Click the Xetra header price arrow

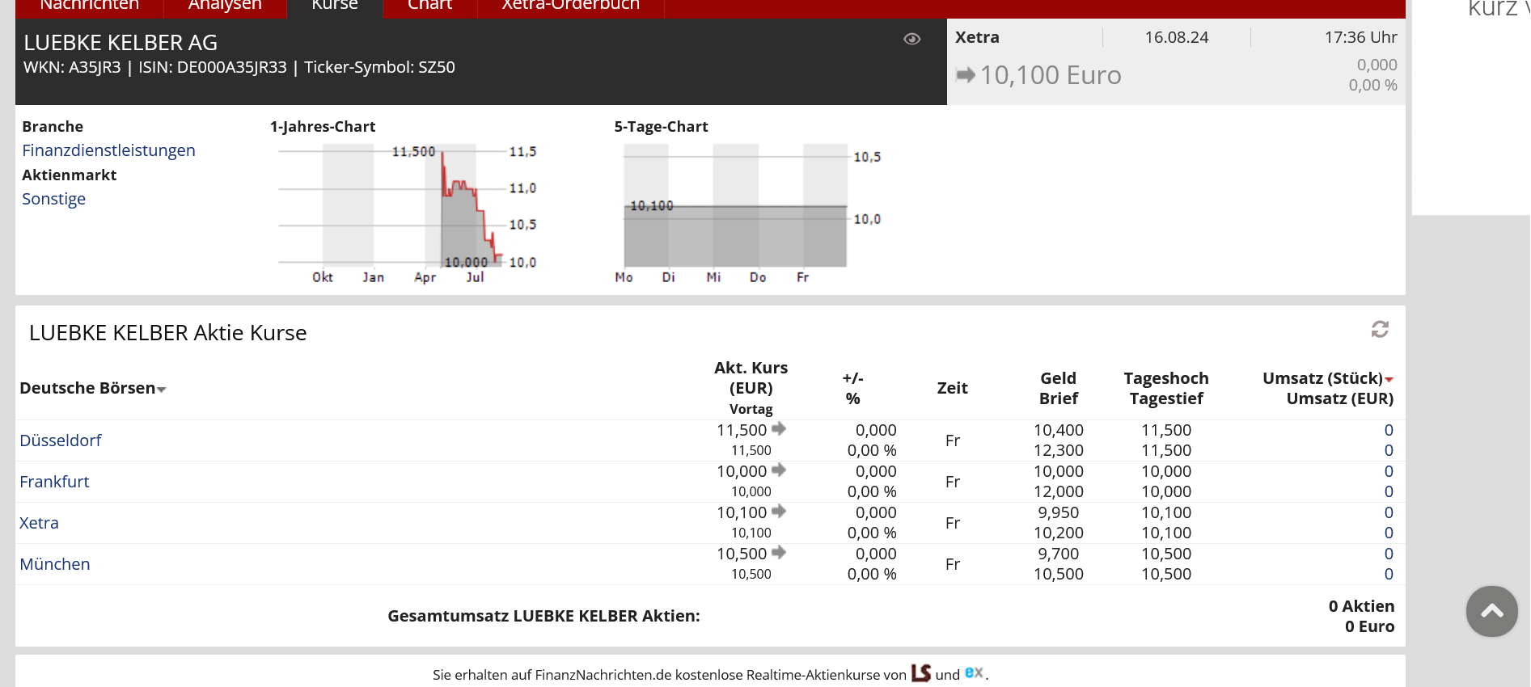[965, 75]
